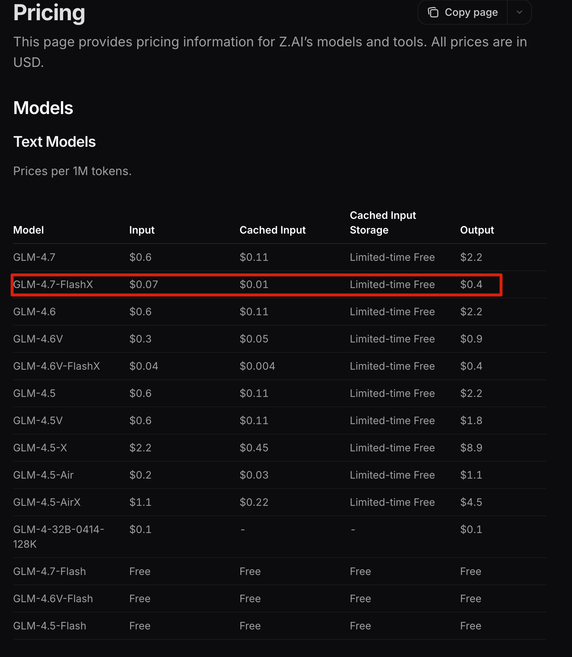The image size is (572, 657).
Task: Click the GLM-4.5-X model name
Action: pyautogui.click(x=40, y=448)
